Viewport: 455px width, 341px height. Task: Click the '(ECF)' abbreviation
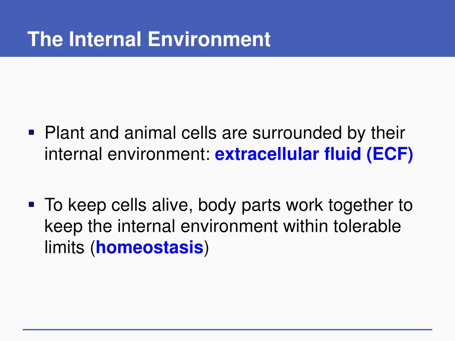[390, 154]
